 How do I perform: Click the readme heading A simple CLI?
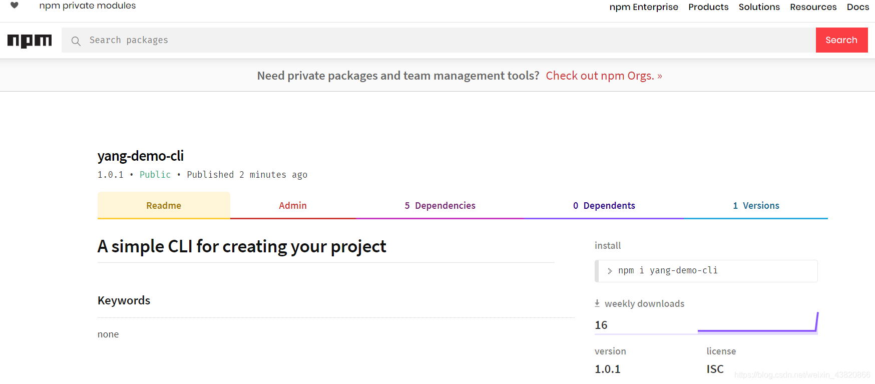point(242,246)
